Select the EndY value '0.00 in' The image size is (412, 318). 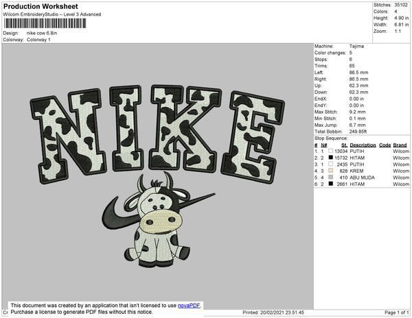[356, 106]
